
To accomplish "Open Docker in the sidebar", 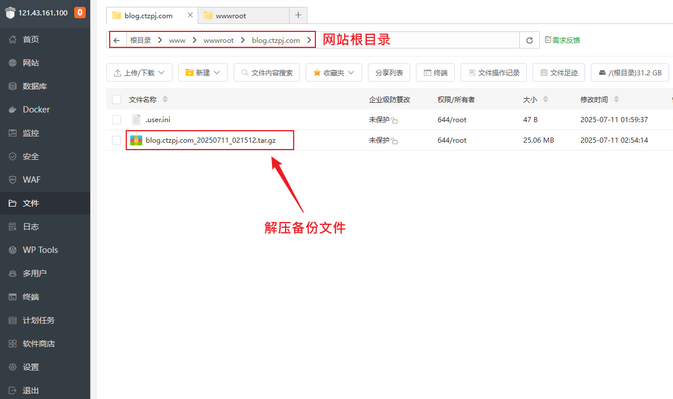I will coord(36,110).
